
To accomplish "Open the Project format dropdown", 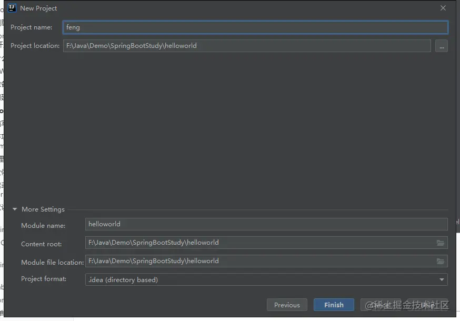I will click(x=266, y=279).
